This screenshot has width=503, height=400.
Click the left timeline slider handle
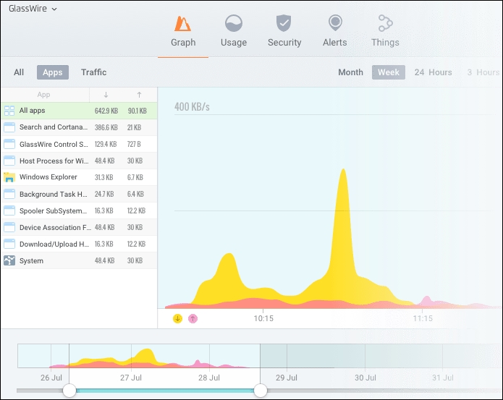(x=69, y=391)
